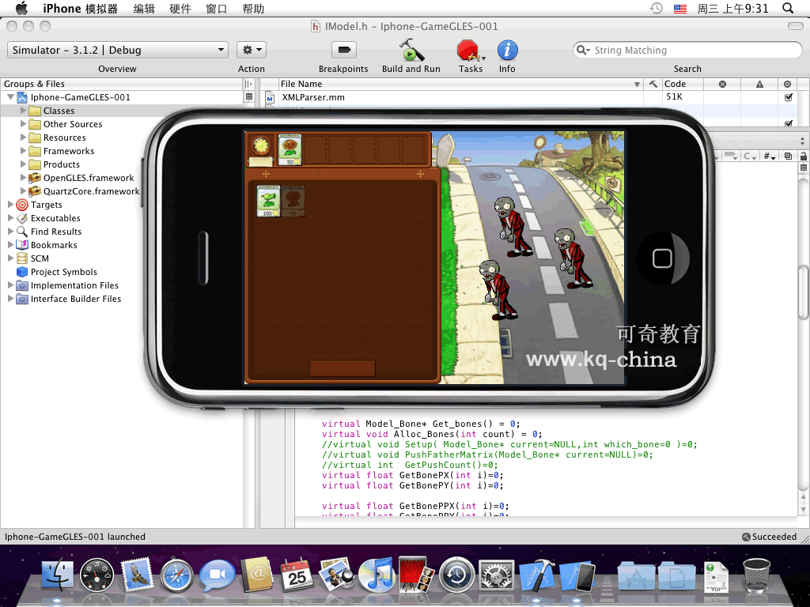The width and height of the screenshot is (810, 607).
Task: Click the Breakpoints toolbar icon
Action: click(x=343, y=50)
